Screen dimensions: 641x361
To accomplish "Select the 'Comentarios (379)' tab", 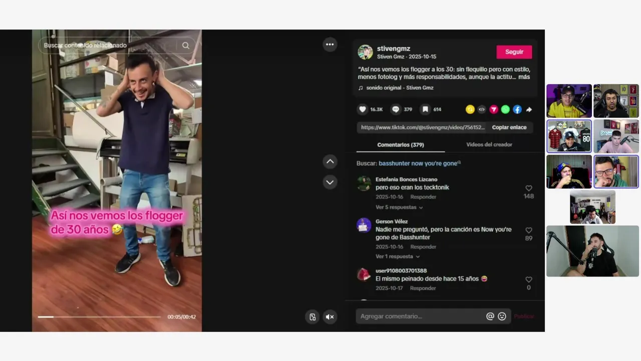I will (401, 144).
